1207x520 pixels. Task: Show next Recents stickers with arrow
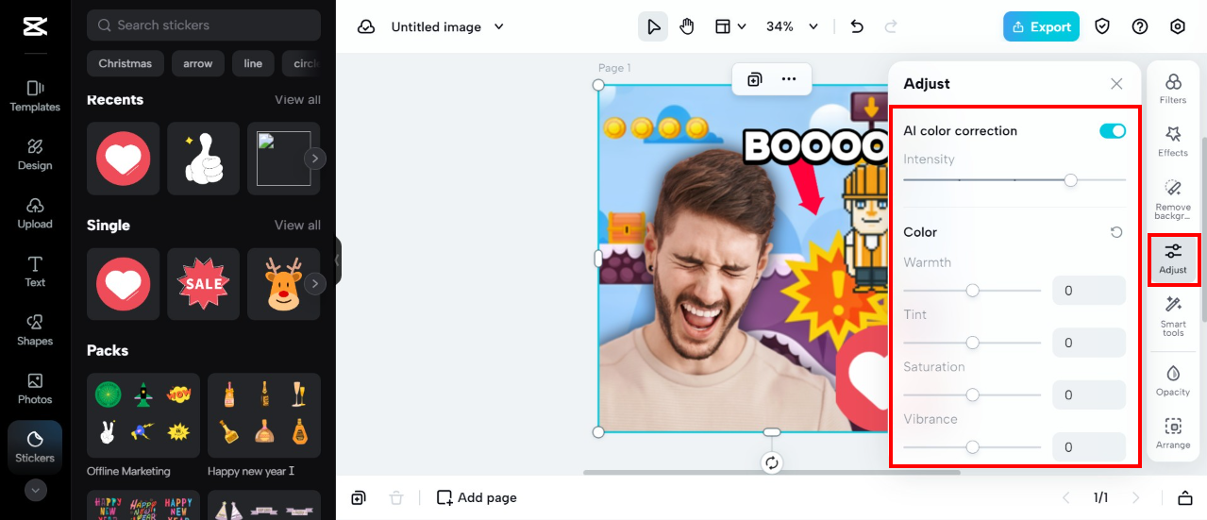coord(315,159)
